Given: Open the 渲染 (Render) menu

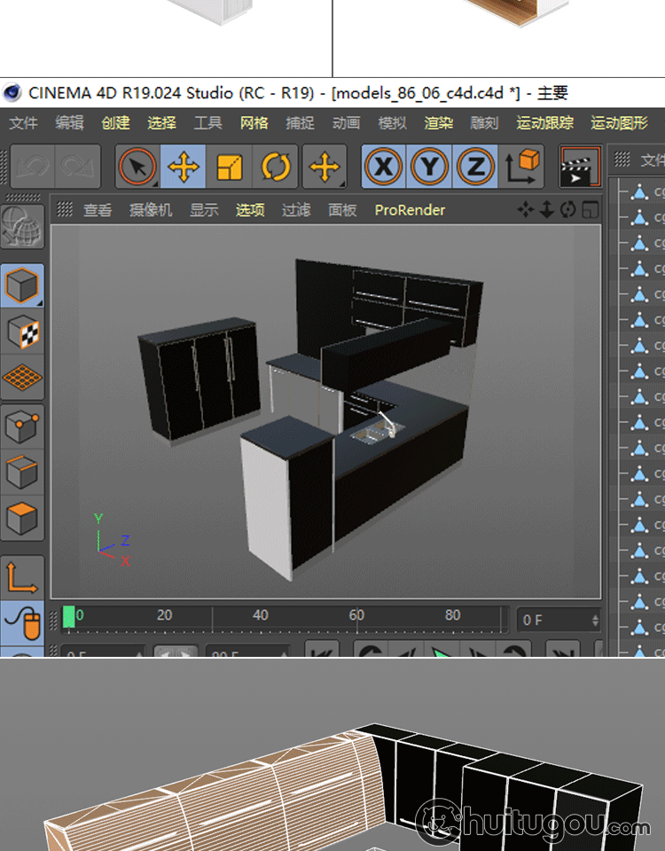Looking at the screenshot, I should [x=438, y=123].
